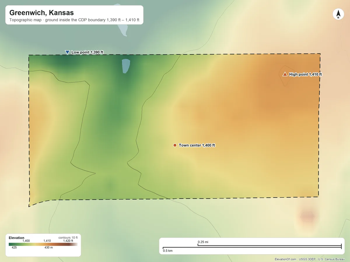Viewport: 350px width, 262px height.
Task: Click the orange high point triangle marker
Action: (x=285, y=74)
